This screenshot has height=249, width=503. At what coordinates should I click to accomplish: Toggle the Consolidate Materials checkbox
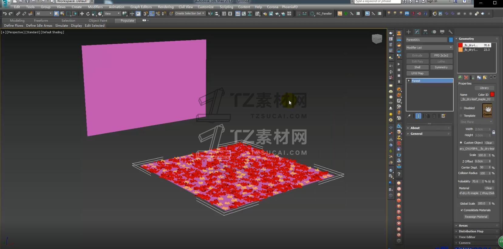[462, 210]
